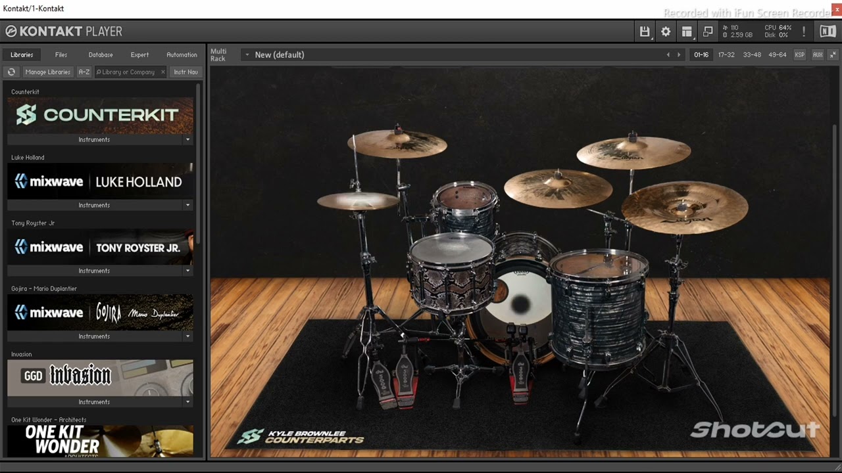Toggle the Instr Nav pane
Image resolution: width=842 pixels, height=473 pixels.
coord(186,72)
